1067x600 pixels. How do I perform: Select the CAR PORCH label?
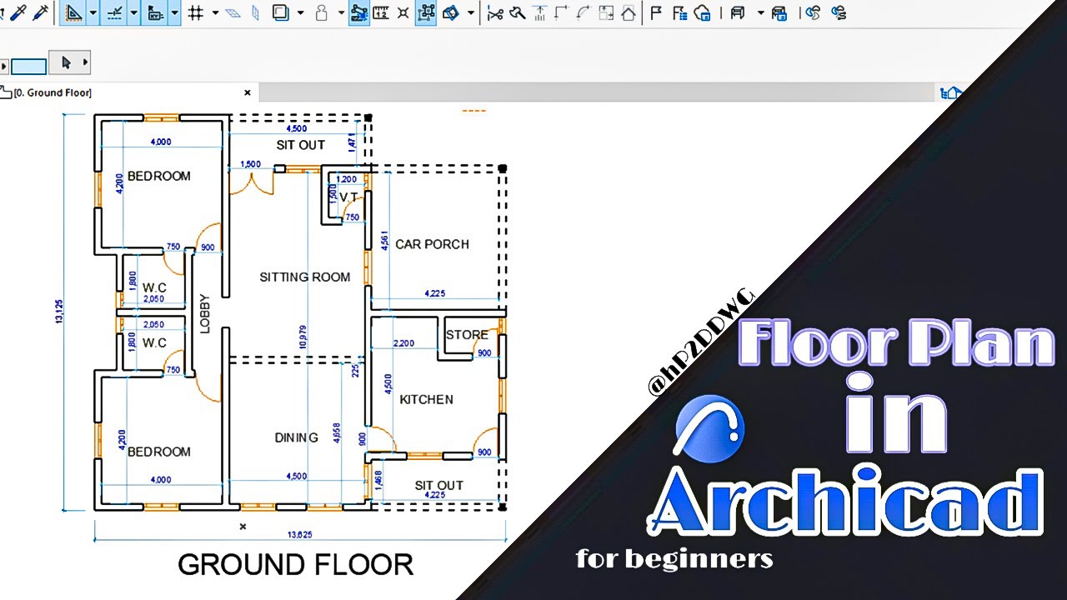pos(432,244)
